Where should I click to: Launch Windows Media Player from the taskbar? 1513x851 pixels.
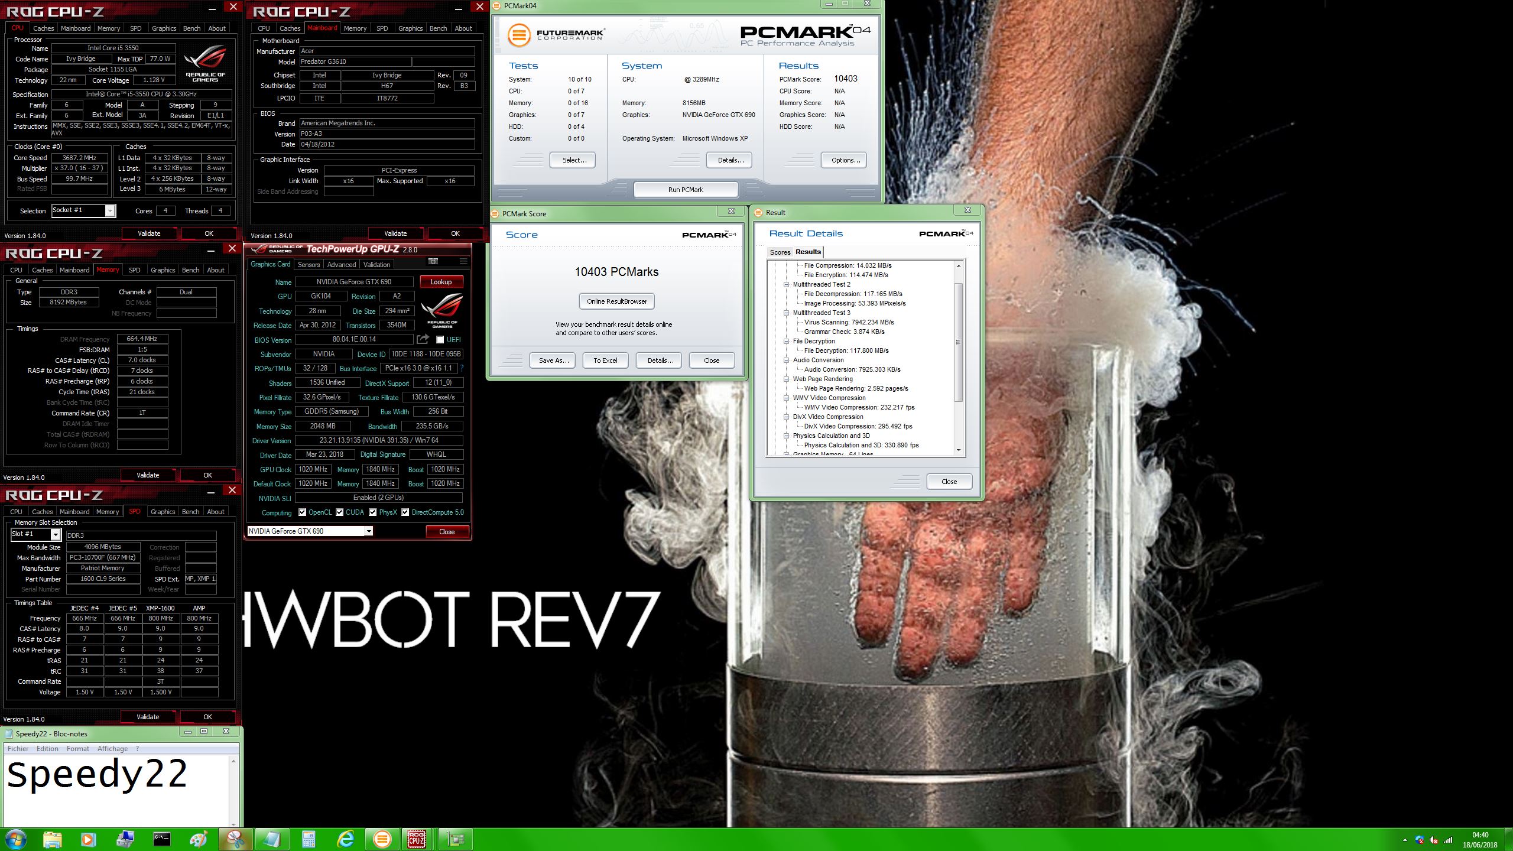click(x=87, y=839)
